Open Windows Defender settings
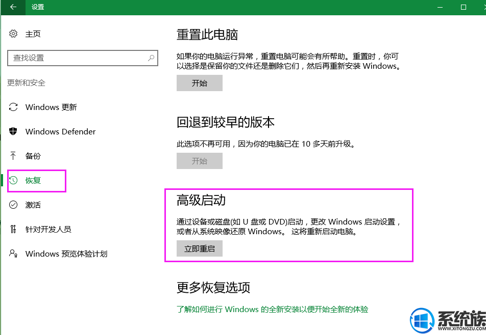Screen dimensions: 486x335 point(60,132)
